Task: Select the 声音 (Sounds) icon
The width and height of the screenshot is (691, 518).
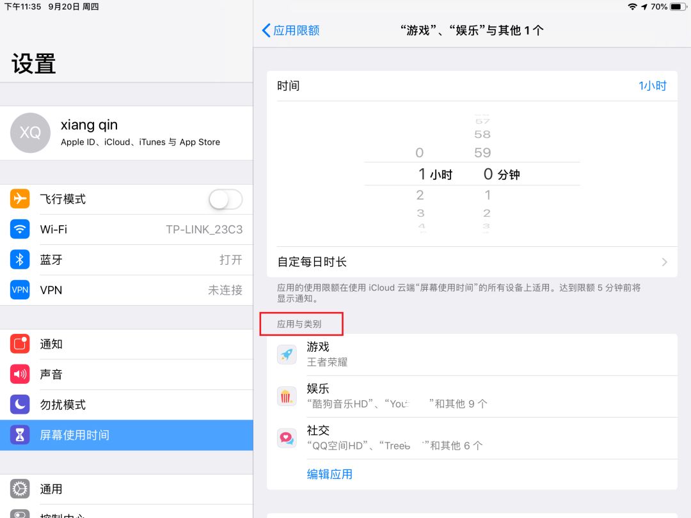Action: click(x=20, y=374)
